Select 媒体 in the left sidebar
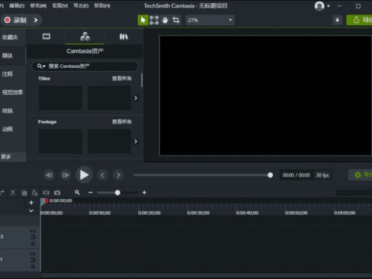Viewport: 372px width, 279px height. pyautogui.click(x=13, y=56)
